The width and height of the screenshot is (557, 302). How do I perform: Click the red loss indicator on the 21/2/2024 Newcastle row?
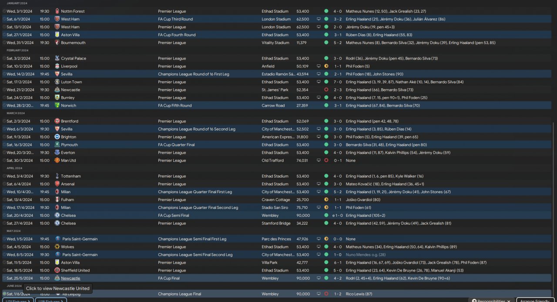click(x=326, y=90)
